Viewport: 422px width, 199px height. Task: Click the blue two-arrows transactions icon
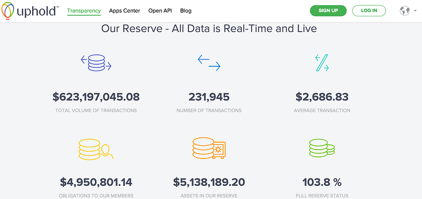click(x=209, y=63)
